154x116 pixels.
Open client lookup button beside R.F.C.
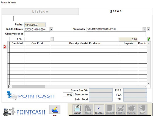[x=52, y=29]
